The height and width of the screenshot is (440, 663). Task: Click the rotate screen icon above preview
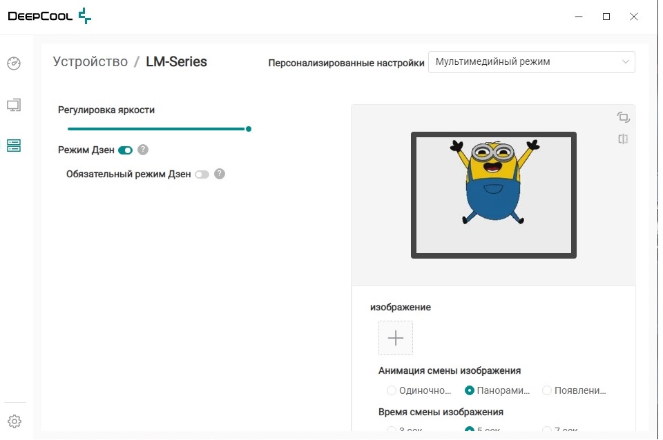pos(623,117)
